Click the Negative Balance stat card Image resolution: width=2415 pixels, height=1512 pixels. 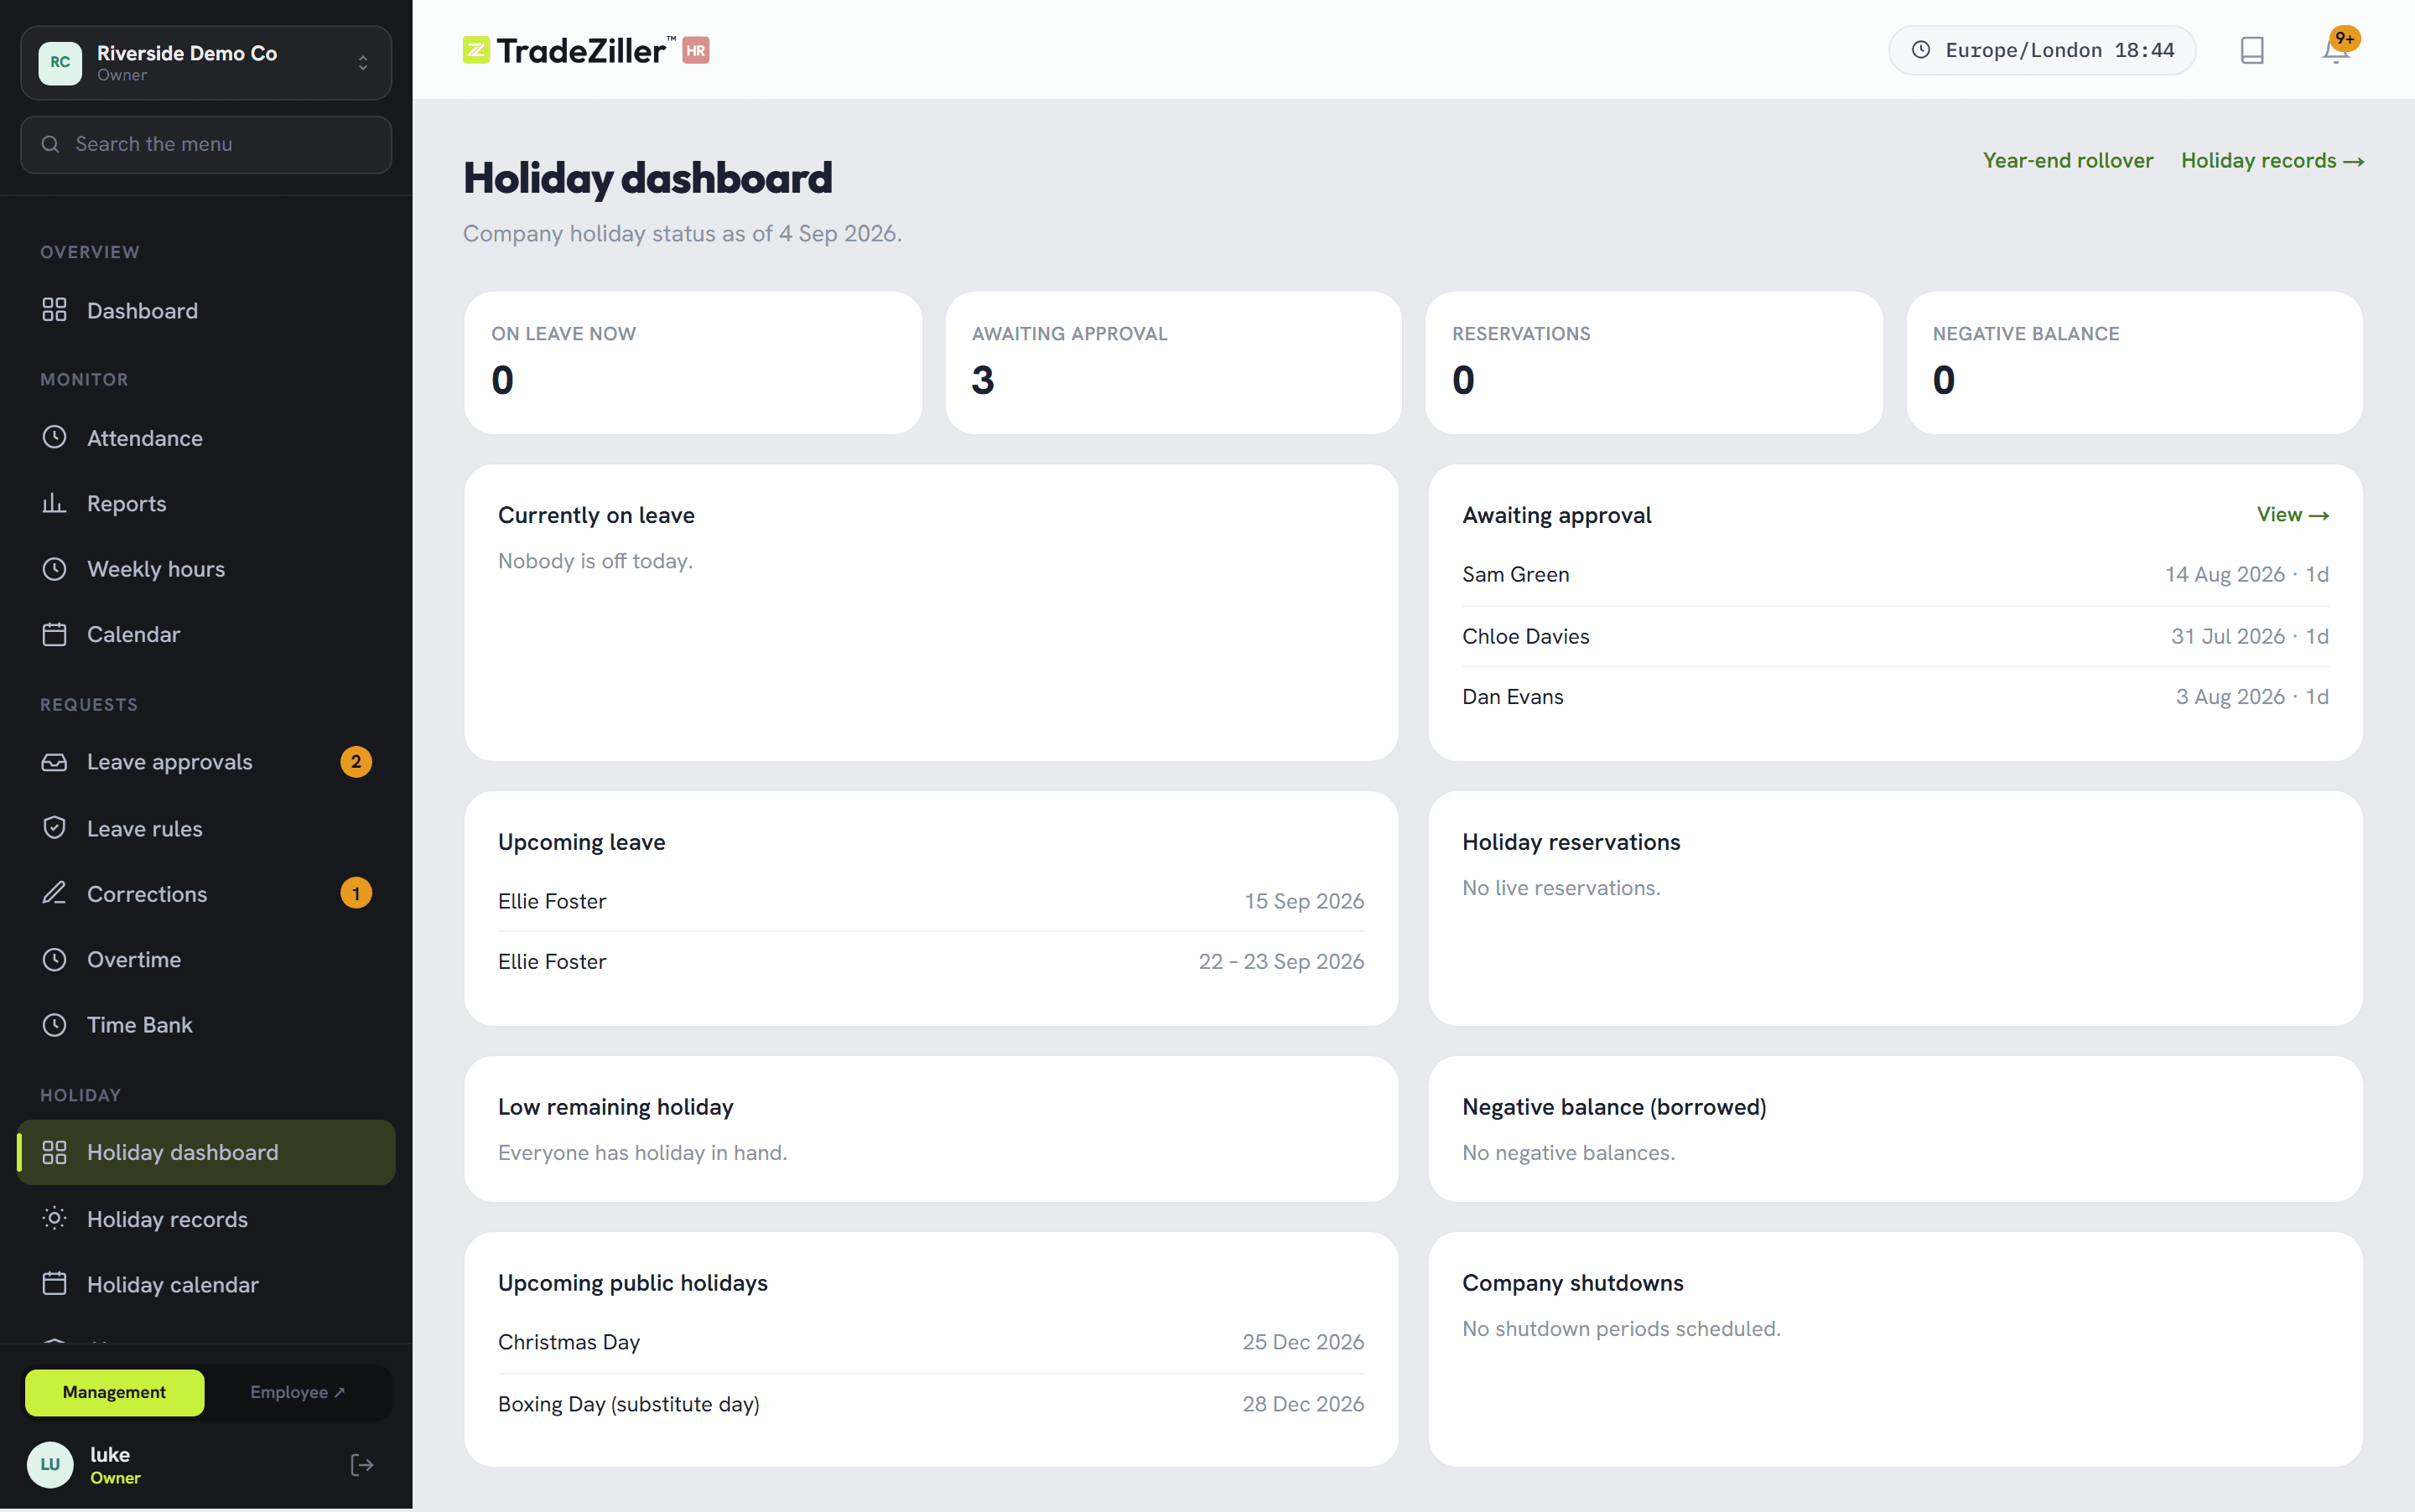pyautogui.click(x=2135, y=363)
